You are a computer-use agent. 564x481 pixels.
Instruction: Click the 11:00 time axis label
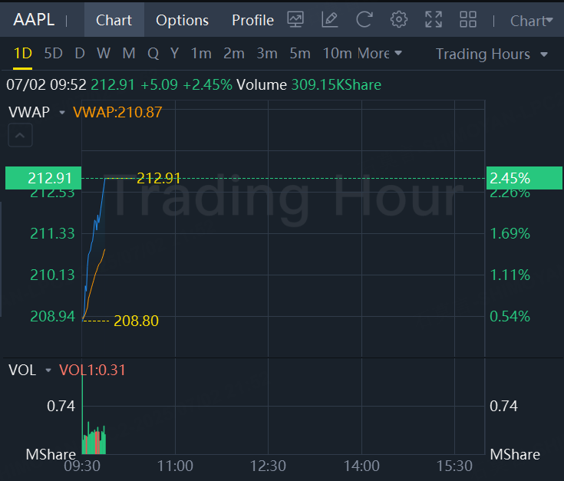click(x=175, y=466)
